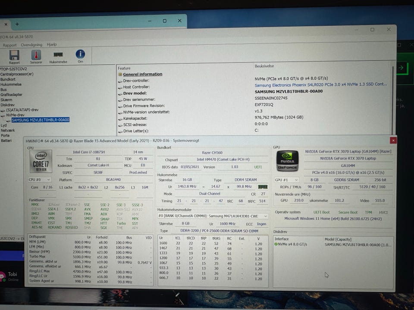Screen dimensions: 414x310
Task: Close the Systemoversigt window
Action: click(393, 140)
